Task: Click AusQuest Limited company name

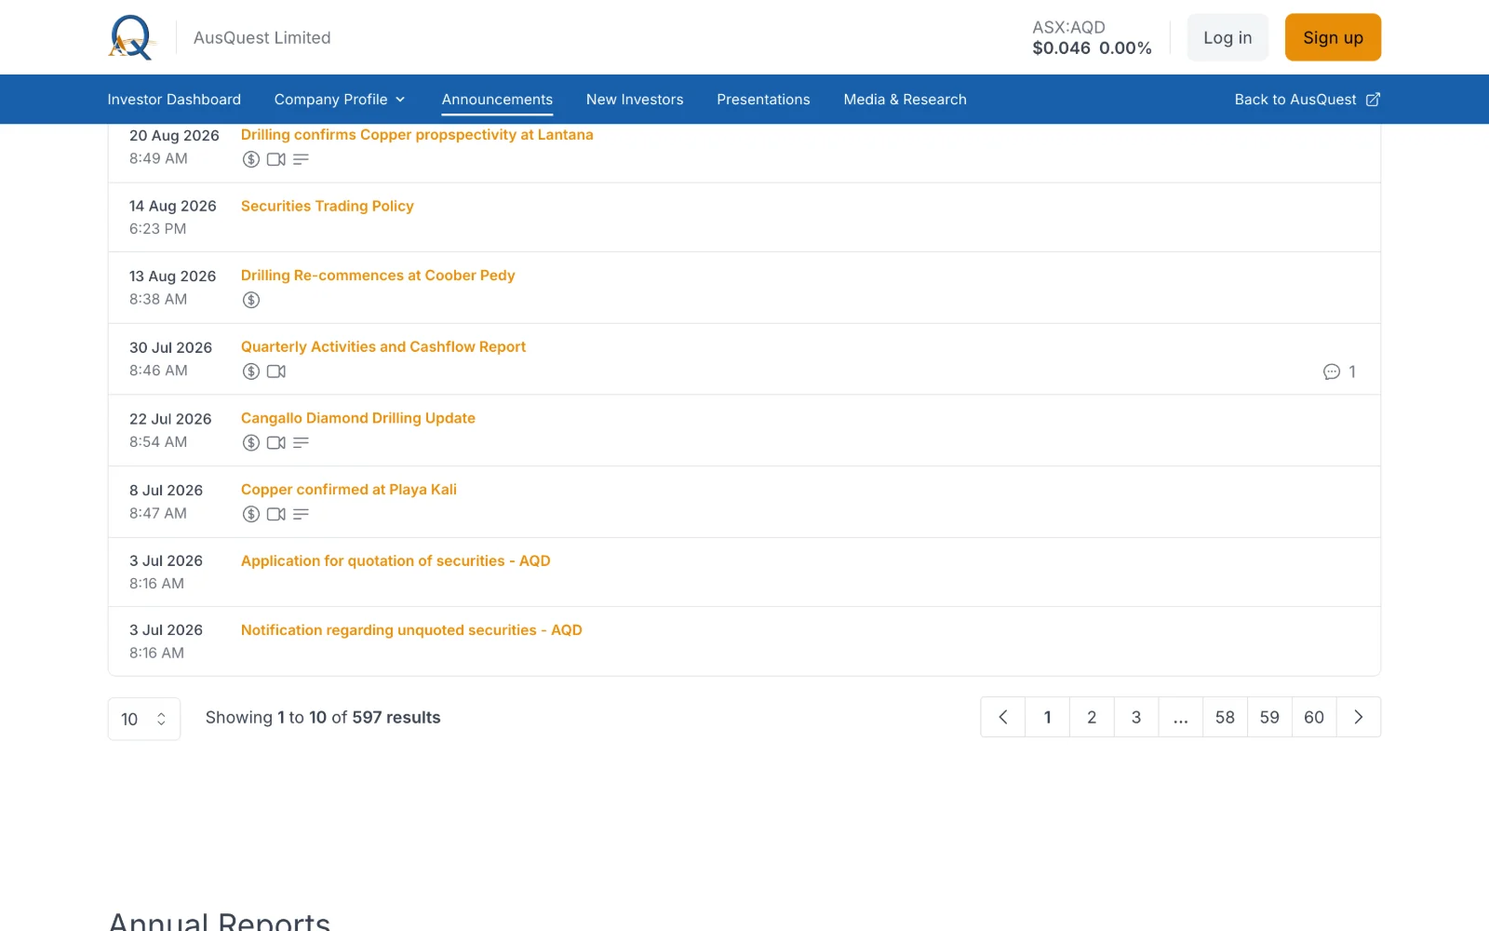Action: click(262, 37)
